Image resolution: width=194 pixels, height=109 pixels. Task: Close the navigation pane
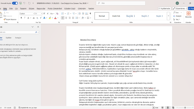38,27
